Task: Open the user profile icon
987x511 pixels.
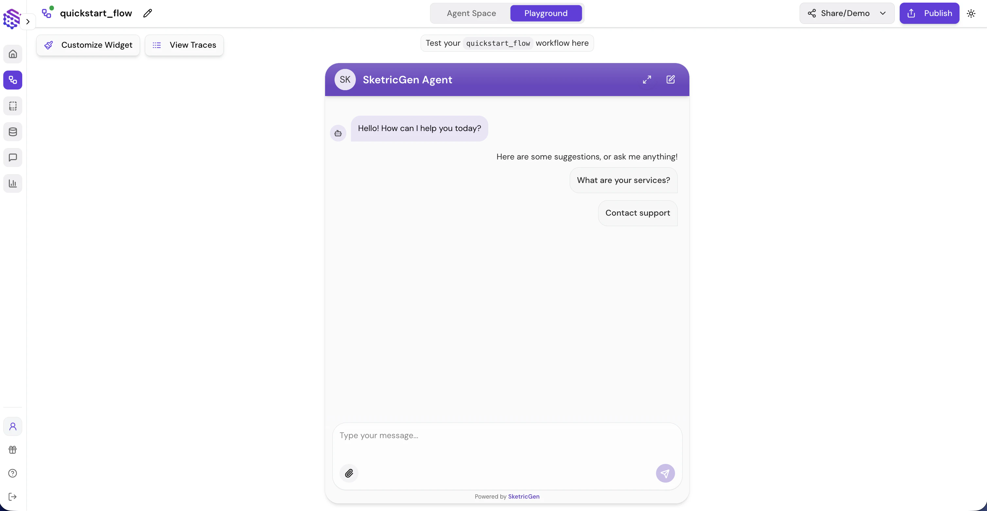Action: [x=13, y=426]
